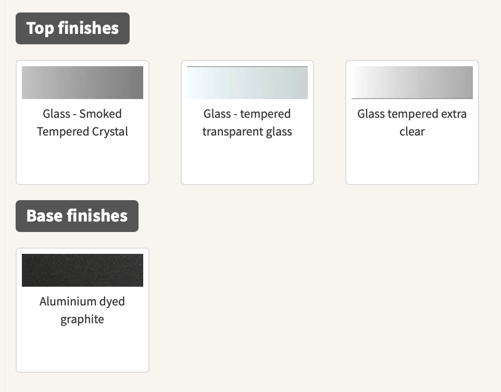501x392 pixels.
Task: Click the 'Glass - tempered transparent glass' label
Action: click(x=247, y=123)
